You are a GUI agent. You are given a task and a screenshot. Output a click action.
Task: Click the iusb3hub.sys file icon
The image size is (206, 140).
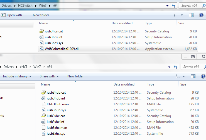point(43,110)
